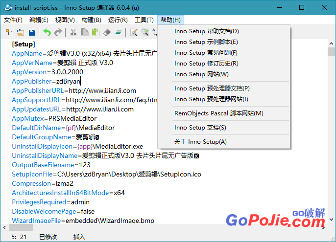Click the AppPublisher=zdBryan line
336x242 pixels.
tap(46, 81)
